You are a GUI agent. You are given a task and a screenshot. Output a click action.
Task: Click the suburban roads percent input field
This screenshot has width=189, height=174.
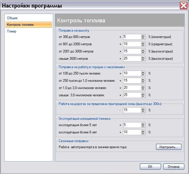coord(131,110)
